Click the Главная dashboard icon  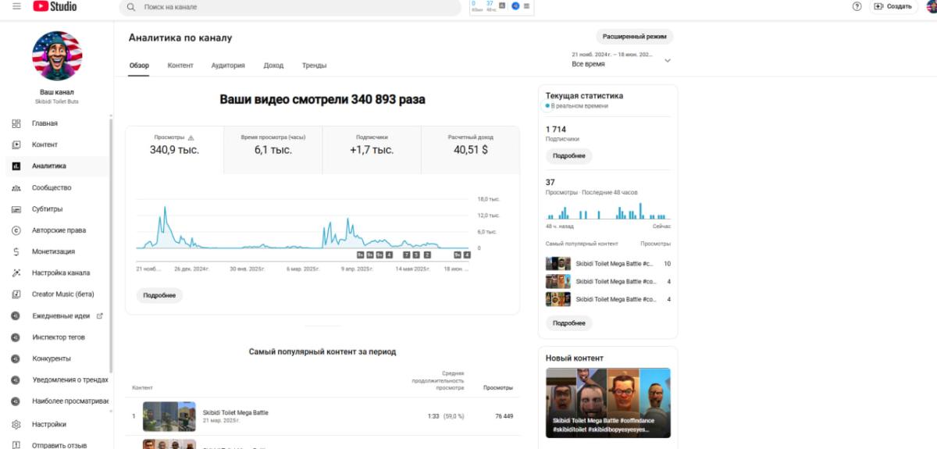tap(16, 123)
